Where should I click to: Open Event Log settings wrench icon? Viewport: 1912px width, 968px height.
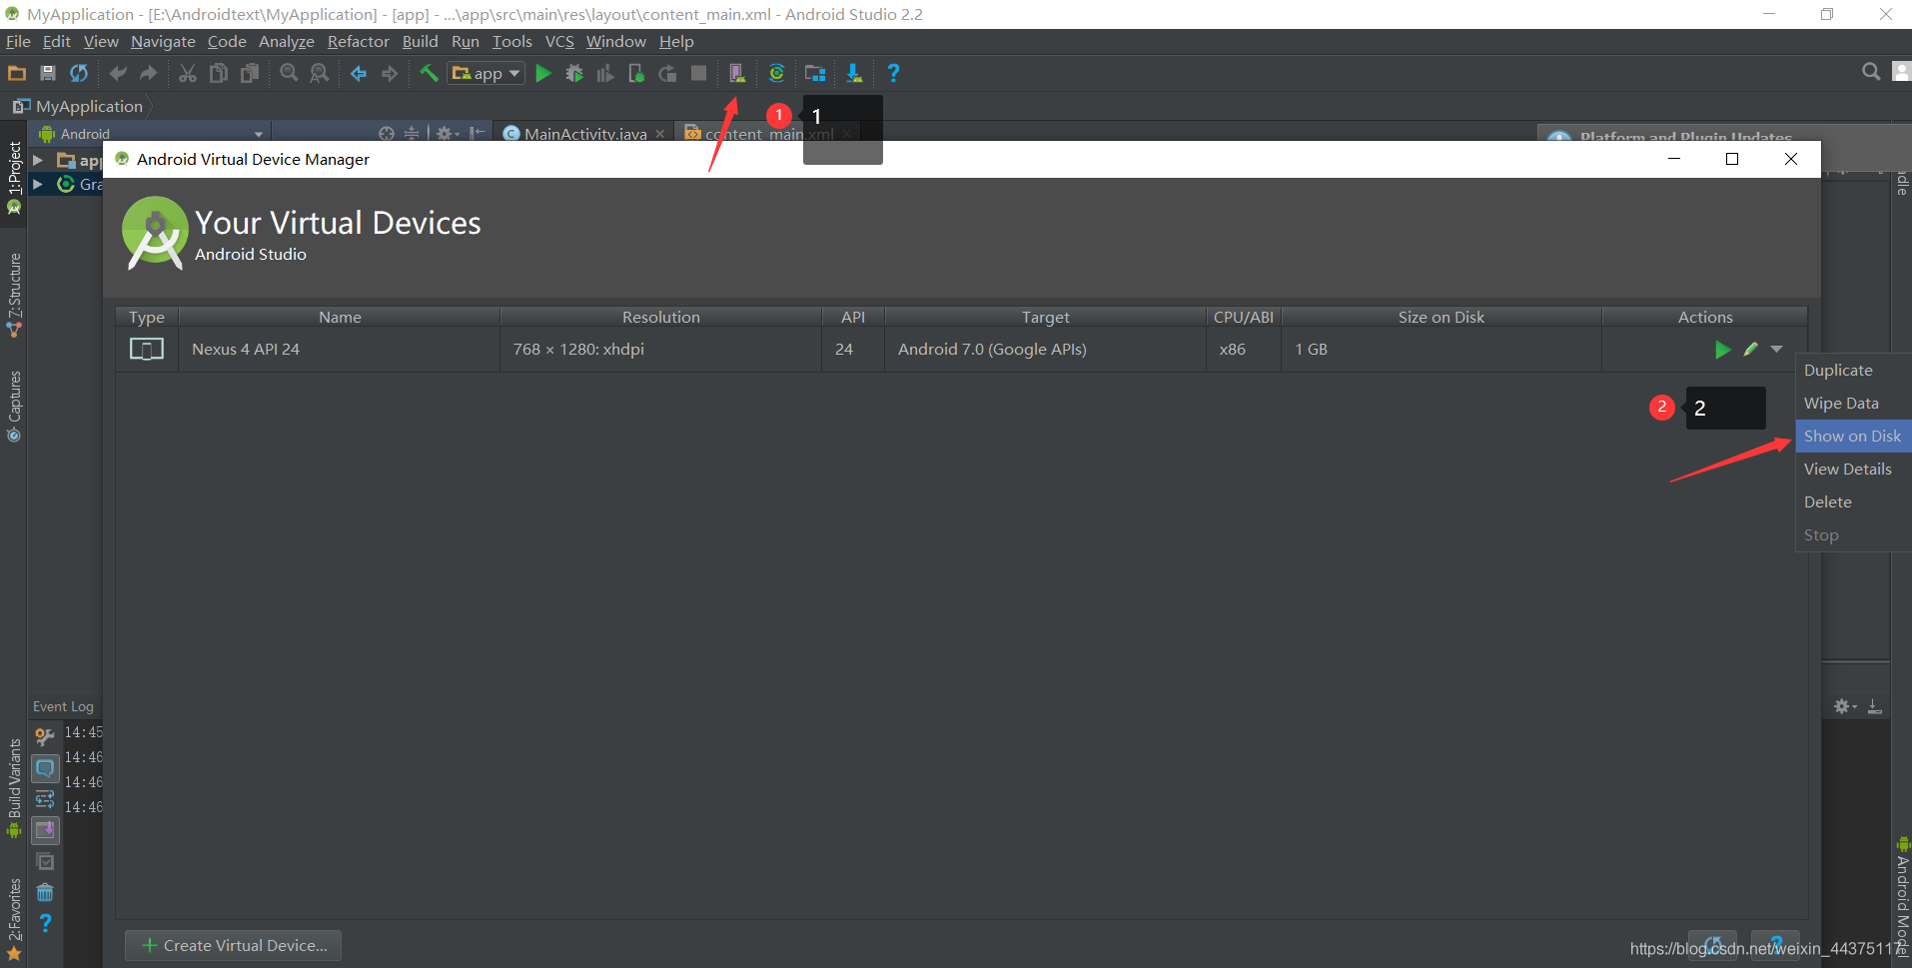click(45, 737)
